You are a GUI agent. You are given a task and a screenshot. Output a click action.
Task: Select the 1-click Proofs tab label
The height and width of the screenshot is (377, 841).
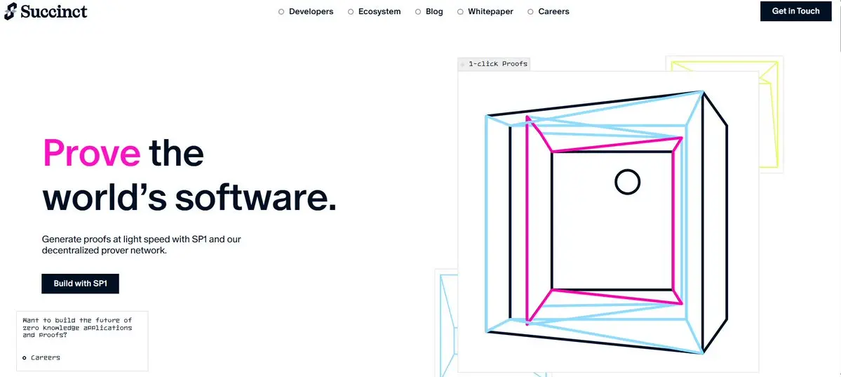point(494,64)
